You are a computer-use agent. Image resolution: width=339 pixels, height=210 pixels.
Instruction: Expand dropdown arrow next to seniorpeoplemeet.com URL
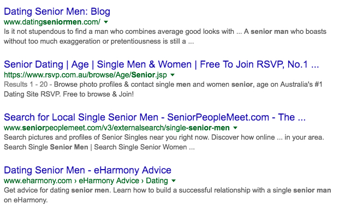[235, 128]
